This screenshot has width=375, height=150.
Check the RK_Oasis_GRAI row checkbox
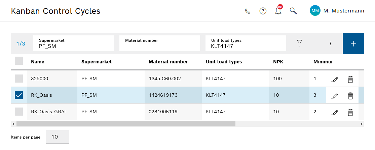pos(19,112)
